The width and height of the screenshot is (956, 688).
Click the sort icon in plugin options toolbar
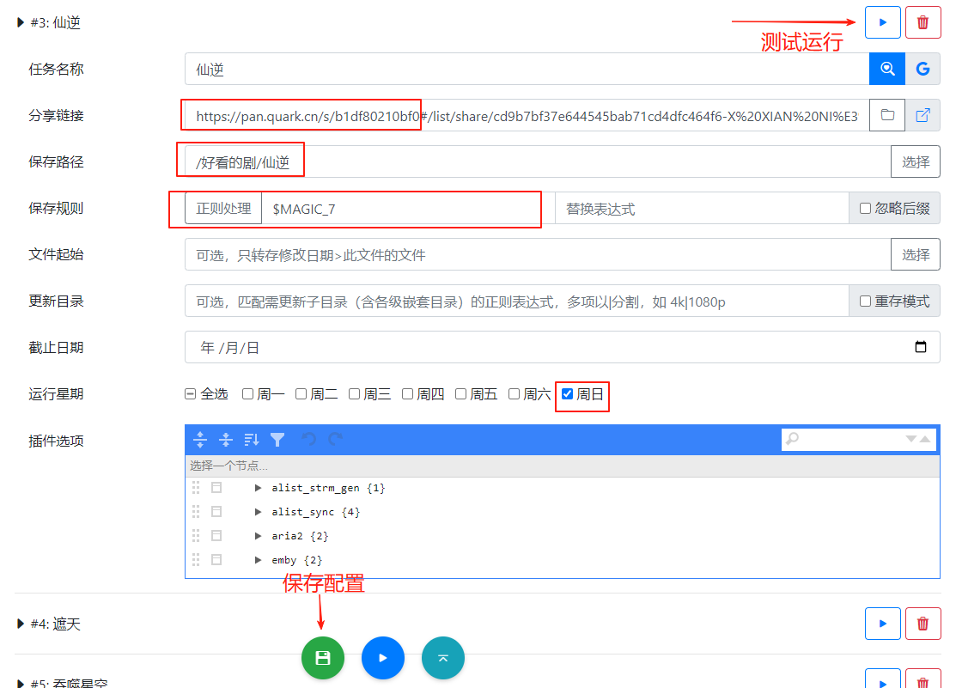pyautogui.click(x=252, y=440)
